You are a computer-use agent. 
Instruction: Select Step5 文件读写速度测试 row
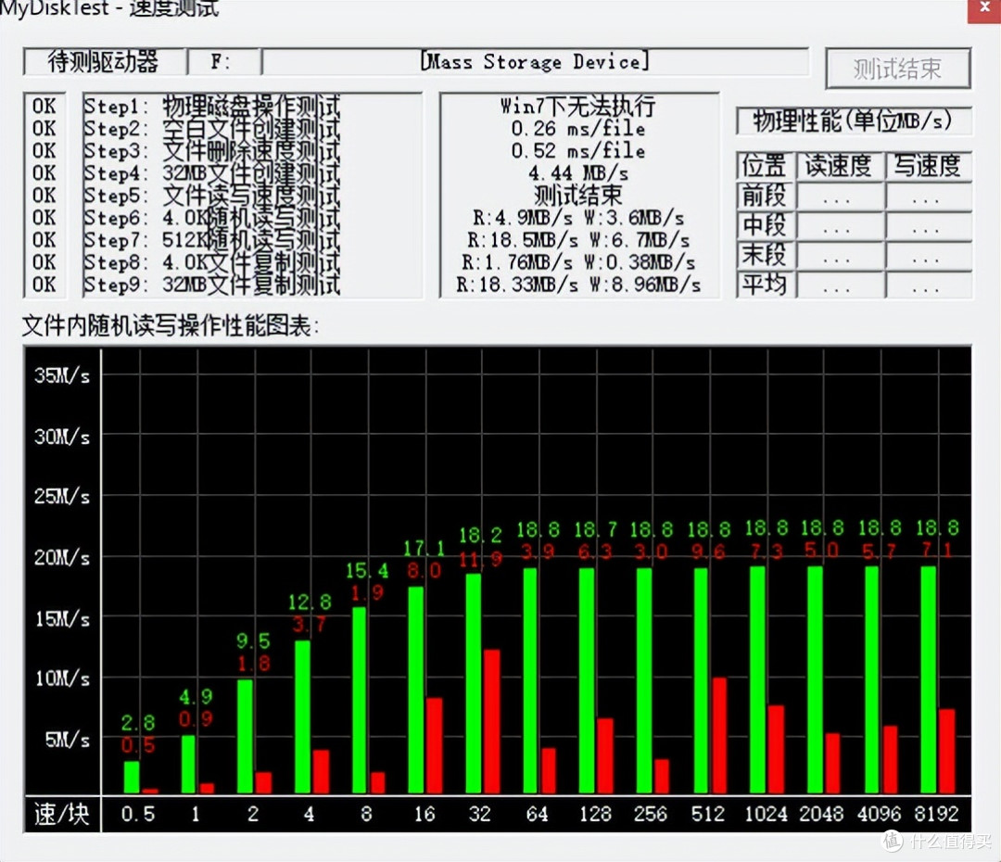click(212, 196)
